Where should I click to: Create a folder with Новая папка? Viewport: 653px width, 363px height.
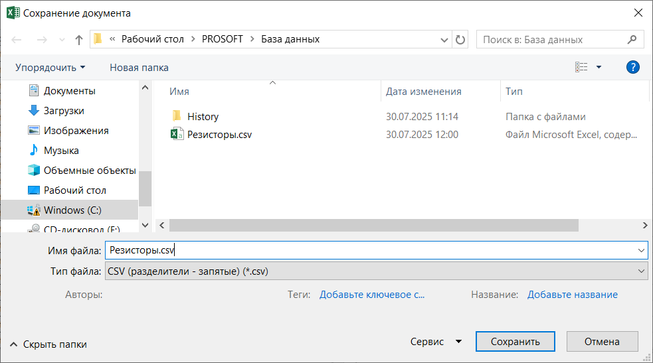point(139,68)
